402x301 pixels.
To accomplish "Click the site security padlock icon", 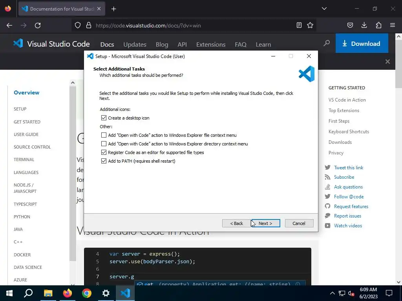I will (89, 25).
